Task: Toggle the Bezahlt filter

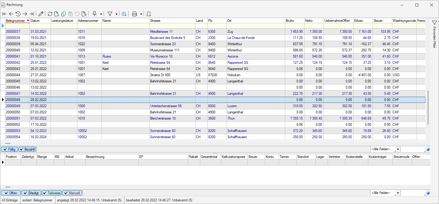Action: click(27, 149)
